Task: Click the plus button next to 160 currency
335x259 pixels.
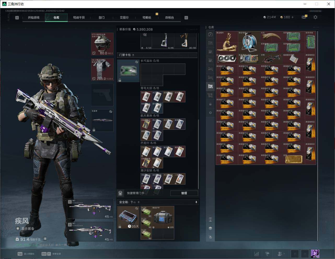Action: [292, 17]
